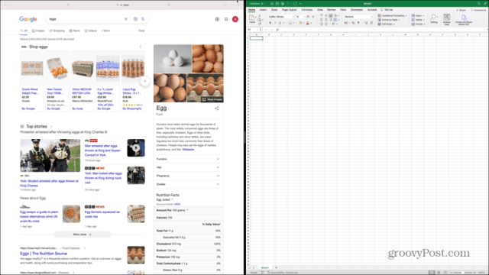
Task: Click the red Font Color swatch
Action: (x=307, y=23)
